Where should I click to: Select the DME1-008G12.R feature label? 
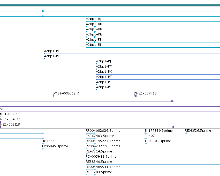[x=66, y=93]
